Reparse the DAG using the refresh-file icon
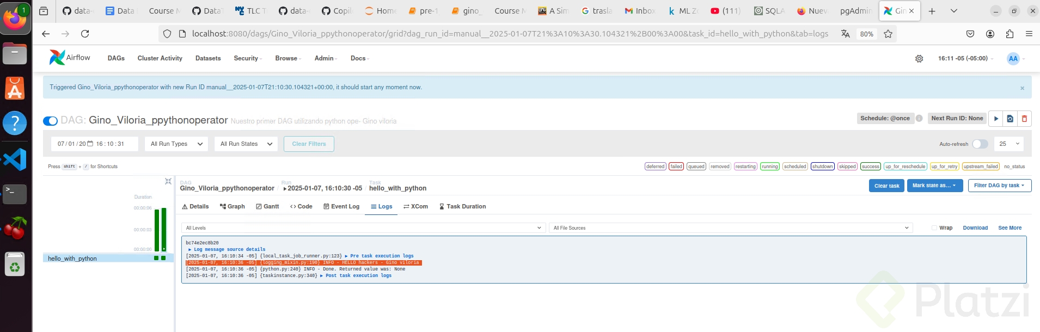The height and width of the screenshot is (332, 1040). [x=1010, y=119]
